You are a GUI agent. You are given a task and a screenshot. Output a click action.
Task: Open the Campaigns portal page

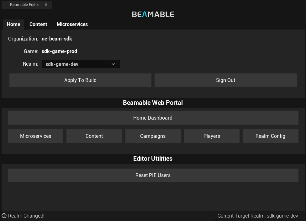(x=153, y=136)
